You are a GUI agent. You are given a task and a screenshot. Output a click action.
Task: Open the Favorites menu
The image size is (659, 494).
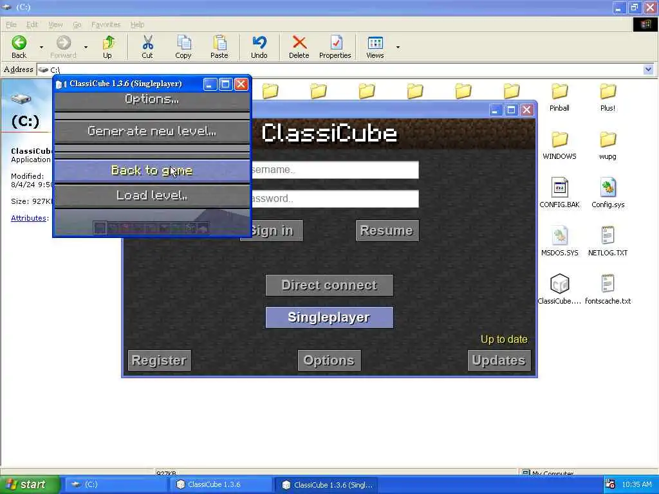tap(106, 24)
